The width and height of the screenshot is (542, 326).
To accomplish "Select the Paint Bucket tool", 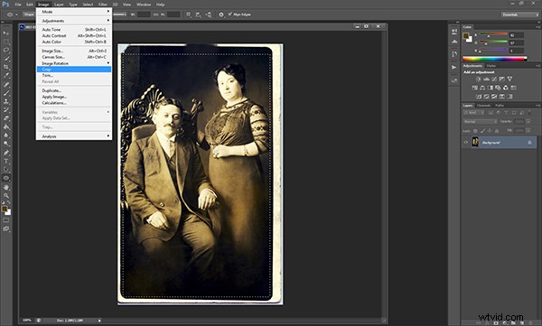I will [6, 126].
